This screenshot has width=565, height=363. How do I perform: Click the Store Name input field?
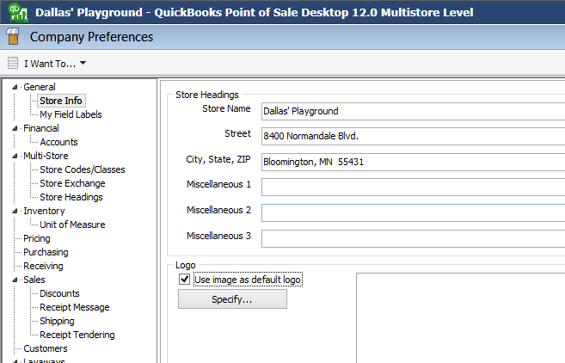coord(413,111)
